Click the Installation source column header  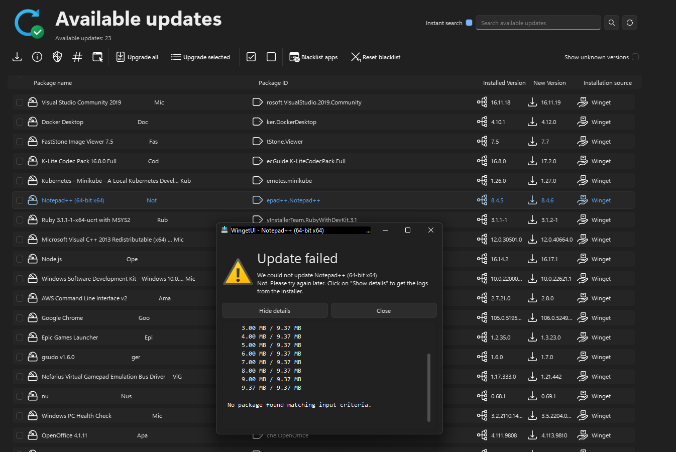tap(608, 82)
